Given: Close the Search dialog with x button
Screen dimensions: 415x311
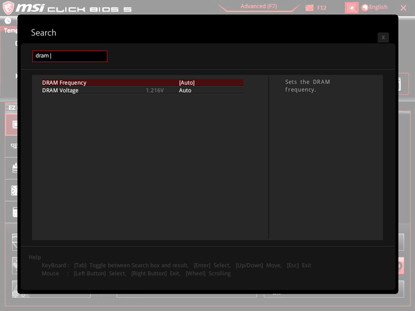Looking at the screenshot, I should coord(383,37).
